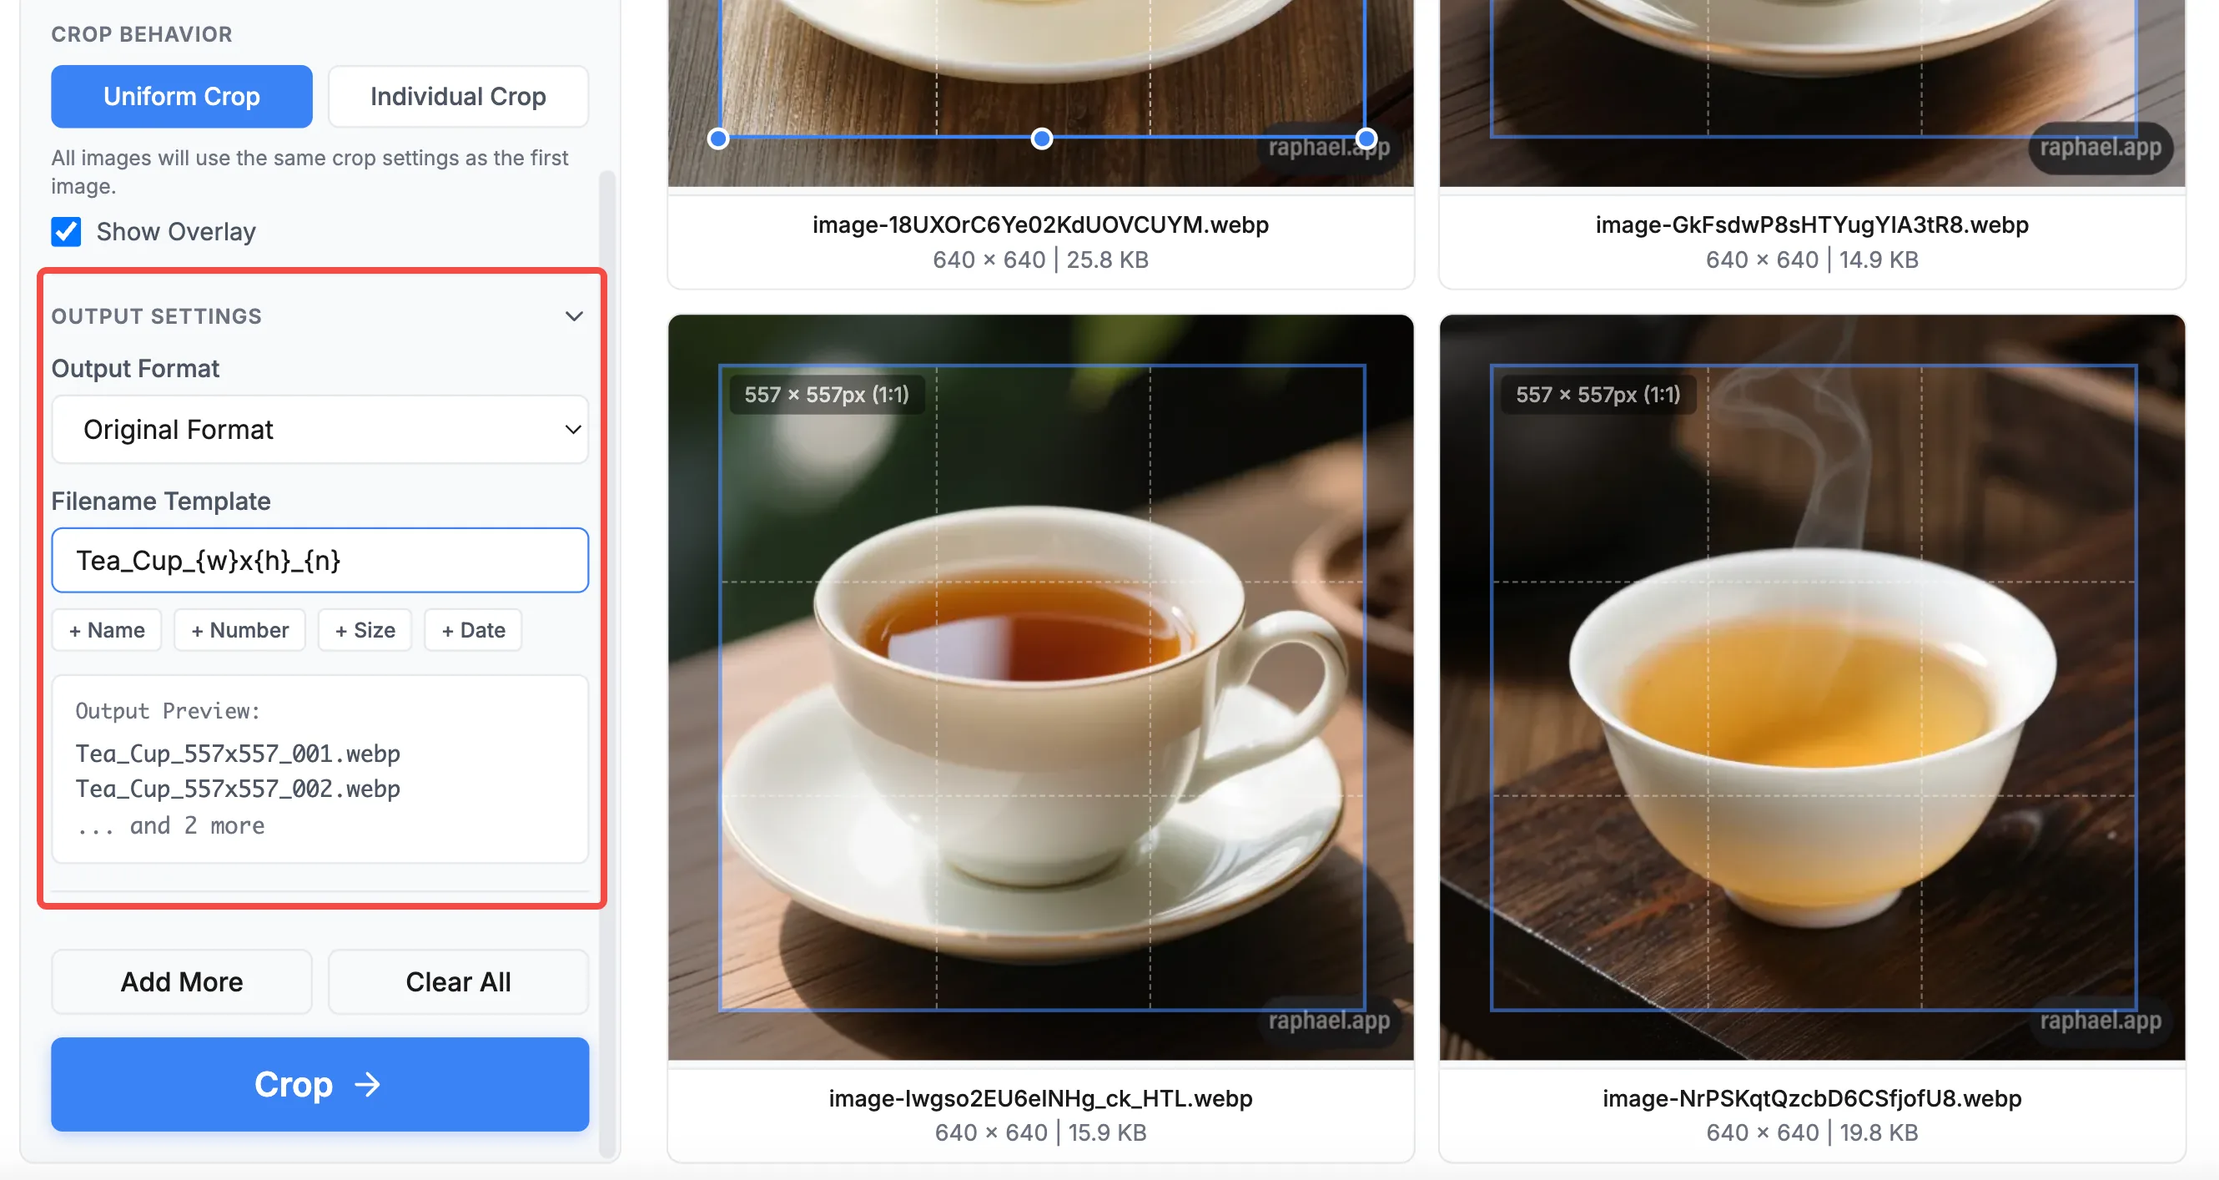Clear all images with Clear All
This screenshot has width=2219, height=1180.
tap(458, 981)
